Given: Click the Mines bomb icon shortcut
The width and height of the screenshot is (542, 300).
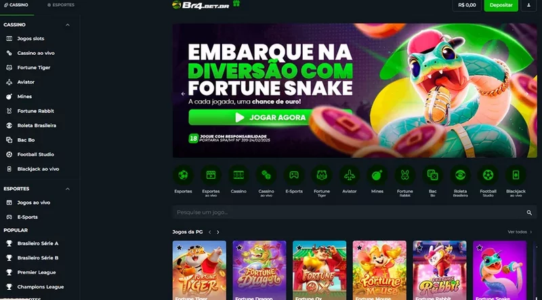Looking at the screenshot, I should 377,175.
